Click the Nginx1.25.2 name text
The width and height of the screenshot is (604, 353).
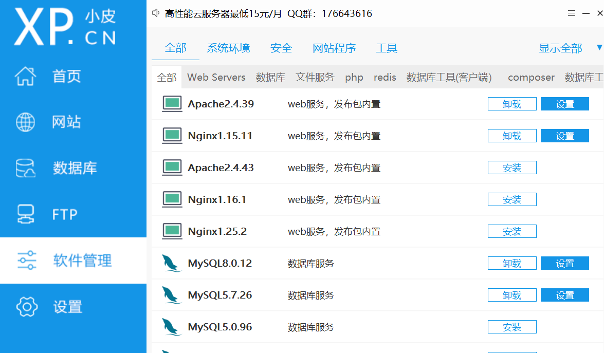click(x=217, y=231)
